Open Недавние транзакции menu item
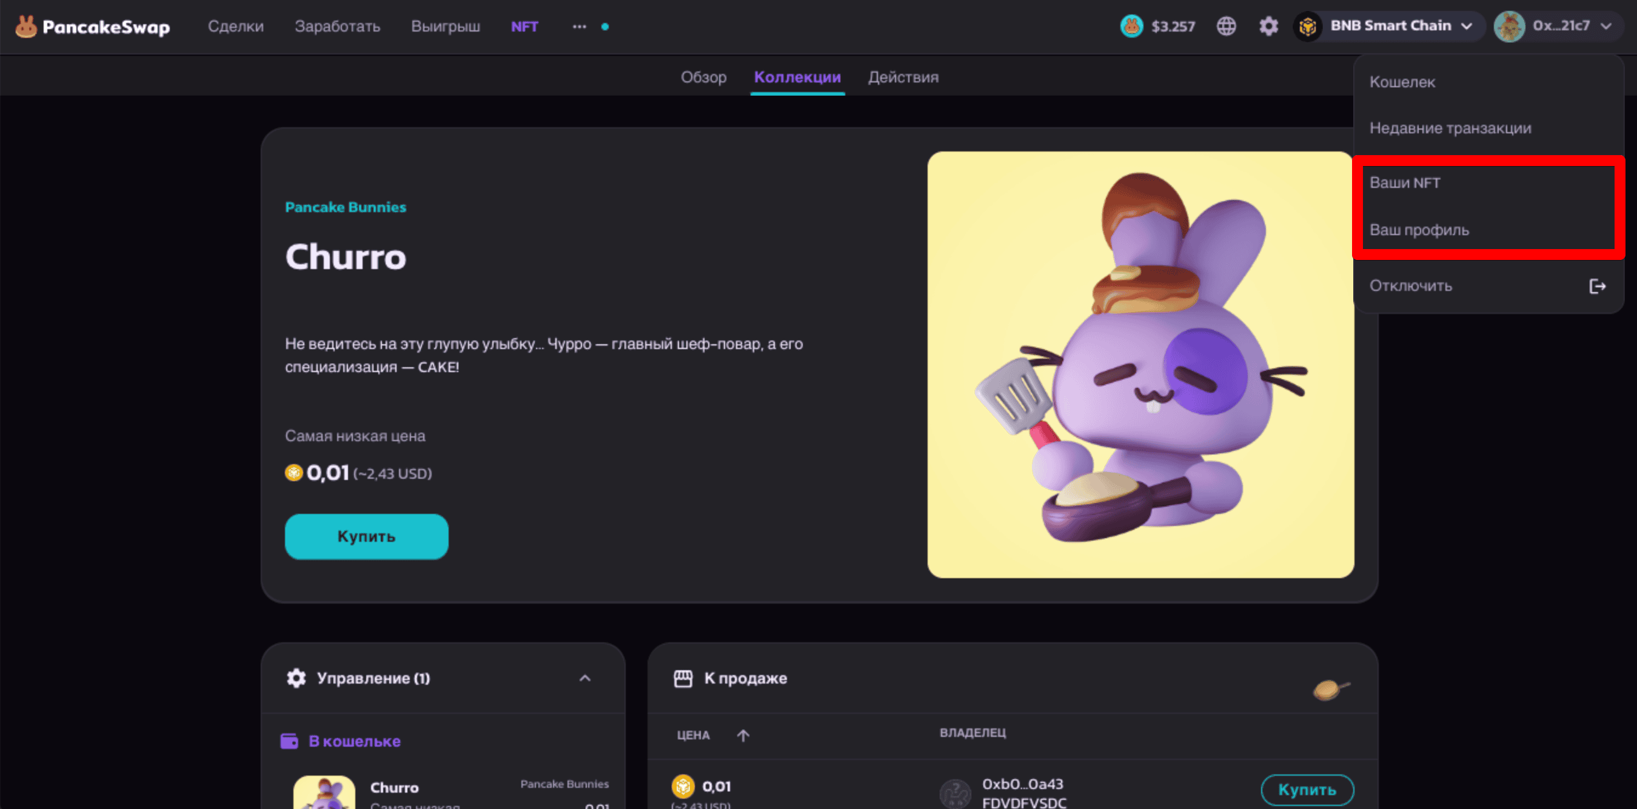 pos(1488,128)
